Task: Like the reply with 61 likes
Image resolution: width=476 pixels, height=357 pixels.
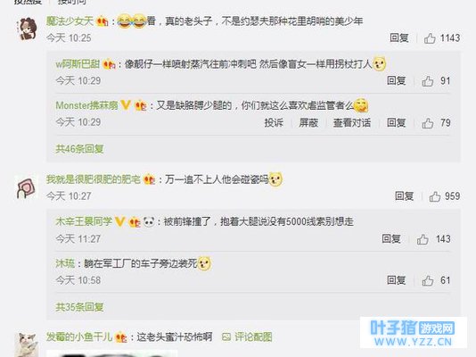Action: pos(428,281)
